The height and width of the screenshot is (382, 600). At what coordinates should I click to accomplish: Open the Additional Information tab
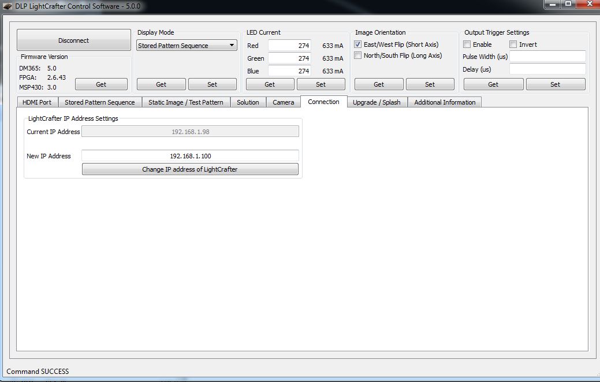445,102
